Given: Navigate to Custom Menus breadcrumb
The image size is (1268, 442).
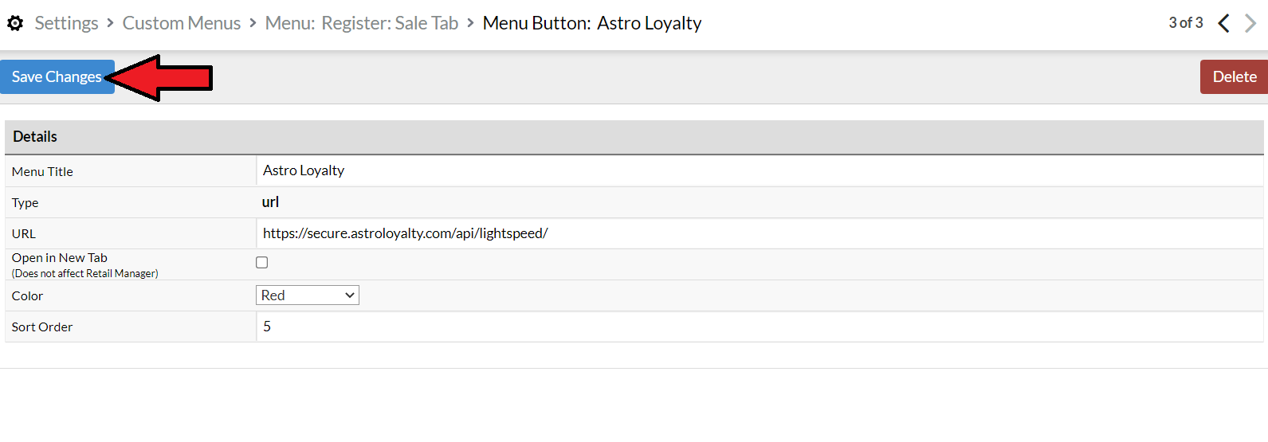Looking at the screenshot, I should (x=182, y=23).
